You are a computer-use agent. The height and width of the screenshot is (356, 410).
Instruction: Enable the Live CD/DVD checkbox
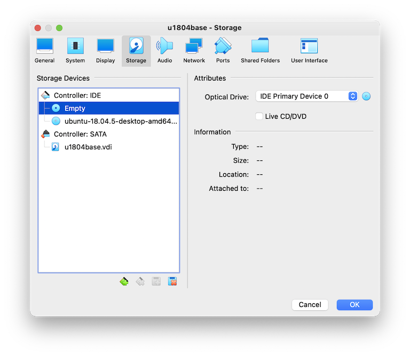tap(259, 116)
